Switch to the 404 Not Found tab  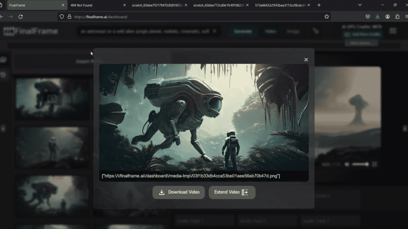pyautogui.click(x=82, y=5)
